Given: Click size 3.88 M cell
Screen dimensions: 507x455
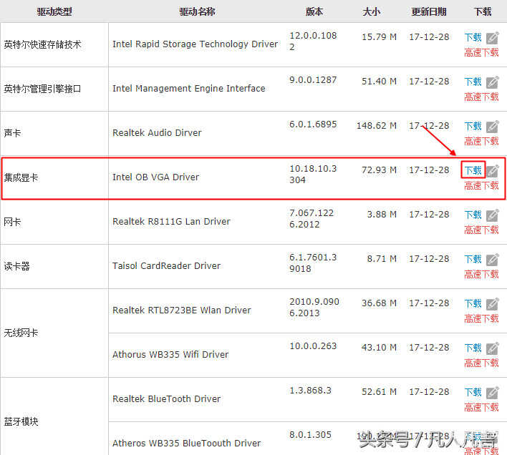Looking at the screenshot, I should tap(382, 214).
